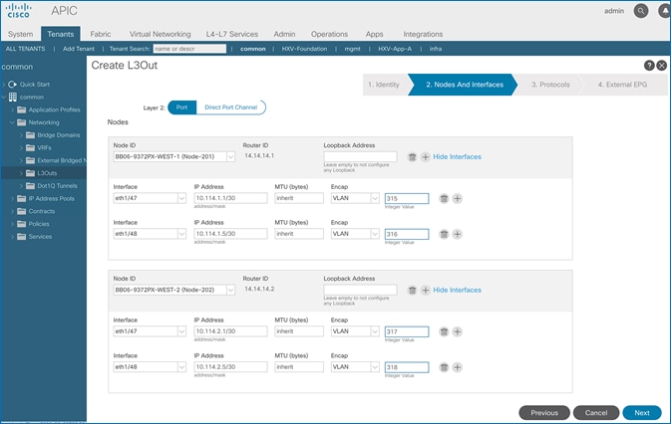Viewport: 671px width, 424px height.
Task: Click the Tenant Search input field
Action: click(189, 49)
